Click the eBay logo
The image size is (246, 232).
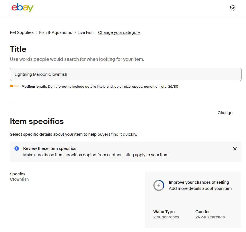22,7
